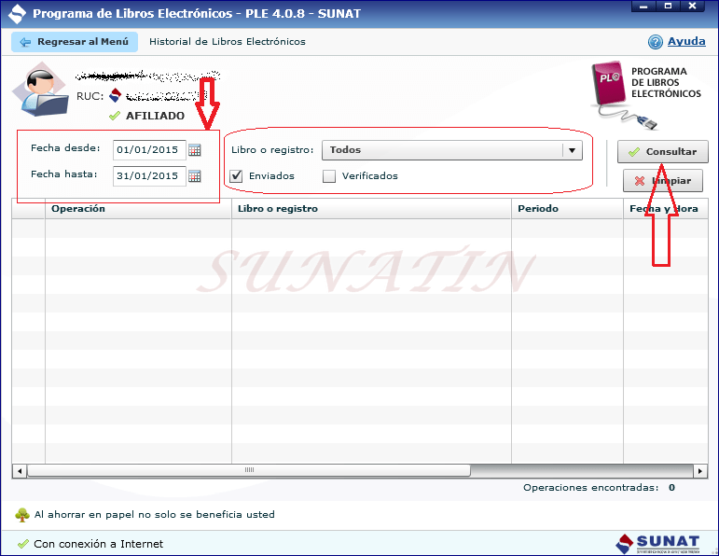Screen dimensions: 719x556
Task: Enable the Verificados checkbox
Action: pos(329,175)
